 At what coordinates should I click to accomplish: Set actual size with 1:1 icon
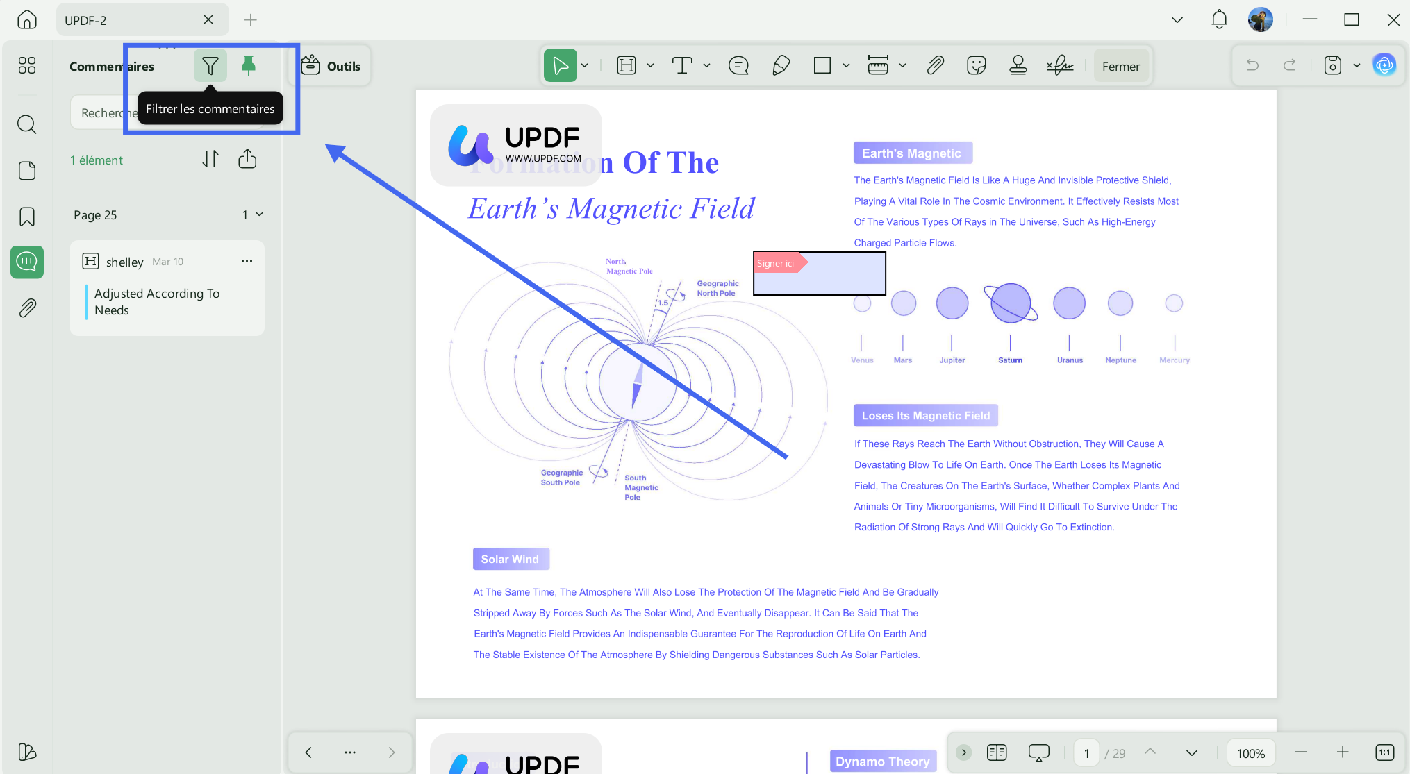[1384, 752]
